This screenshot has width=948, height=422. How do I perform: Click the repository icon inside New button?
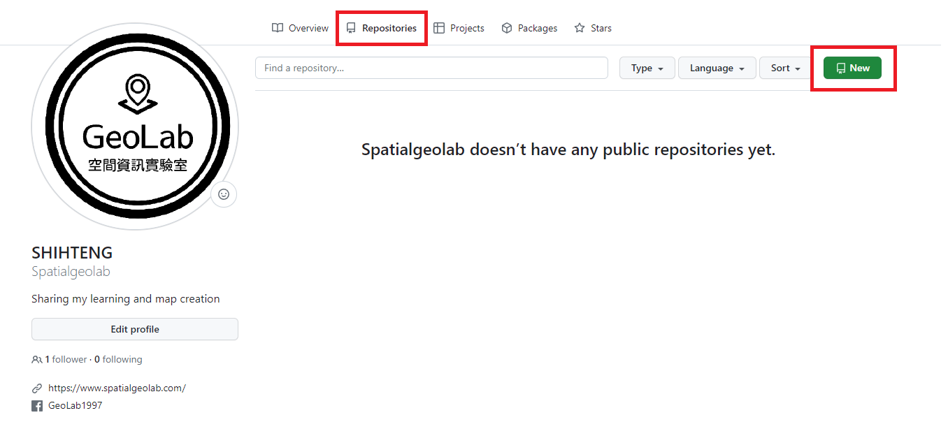click(841, 68)
